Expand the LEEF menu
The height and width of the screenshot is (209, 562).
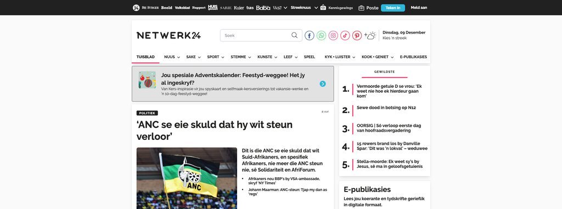tap(291, 57)
